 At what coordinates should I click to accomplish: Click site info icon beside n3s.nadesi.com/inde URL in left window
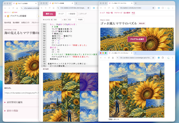click(x=22, y=8)
